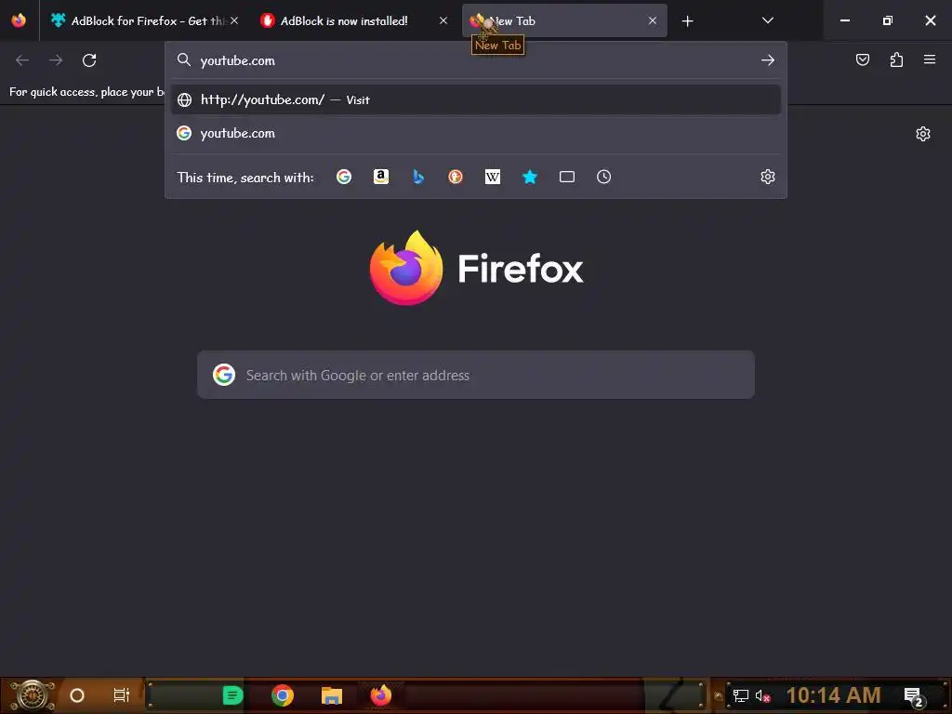Search this time with Wikipedia icon

coord(493,177)
